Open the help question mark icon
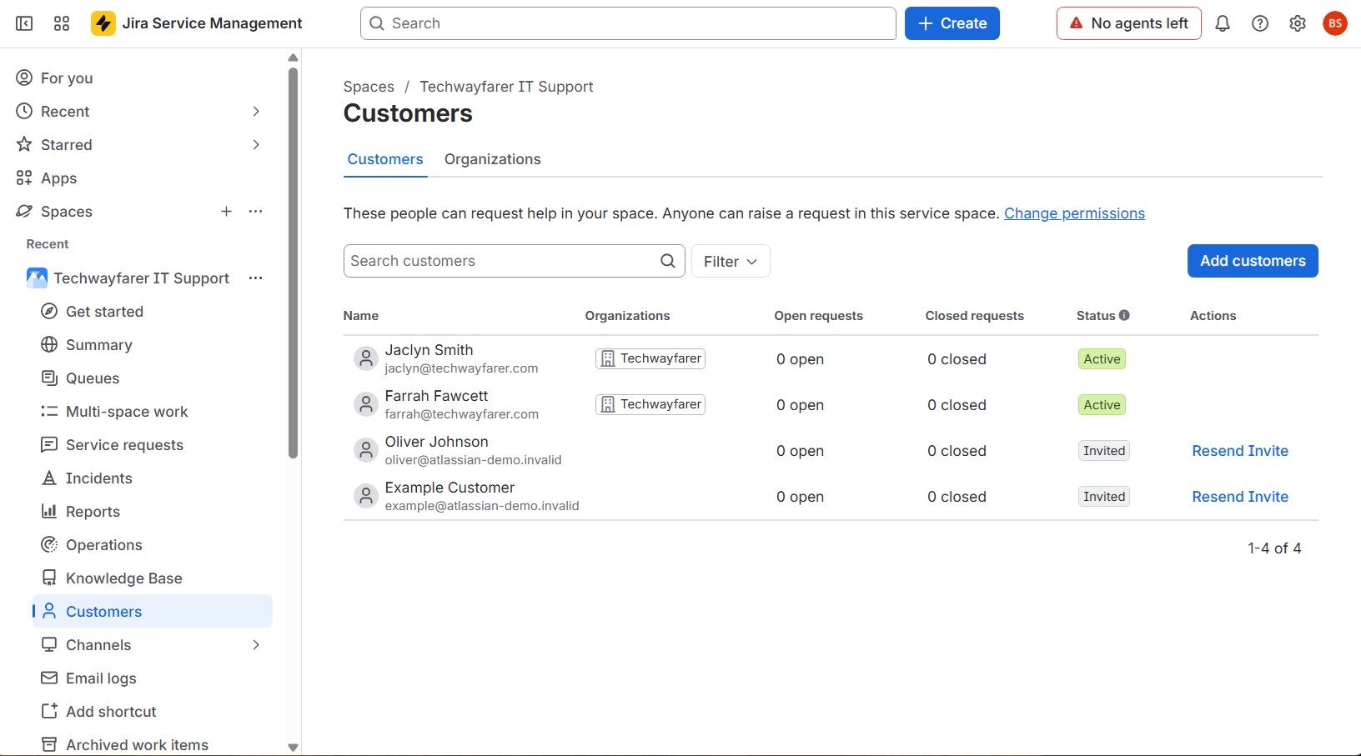Viewport: 1361px width, 756px height. point(1260,23)
